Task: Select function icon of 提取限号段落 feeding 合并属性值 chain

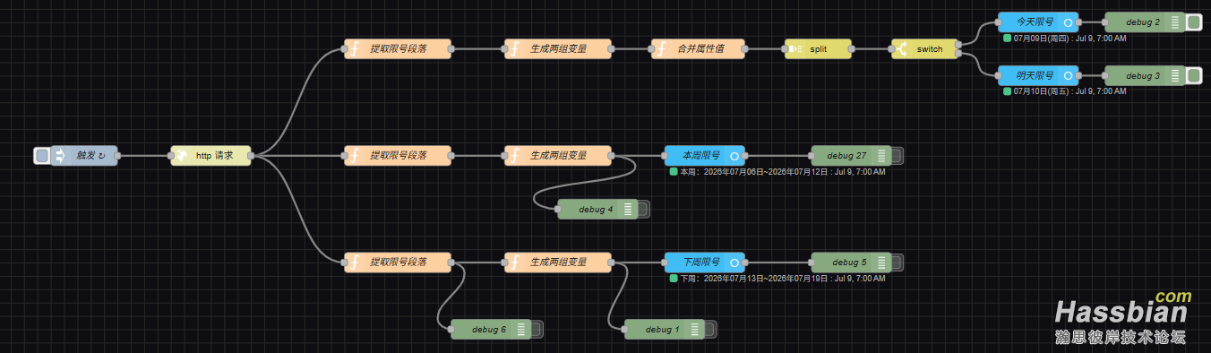Action: (354, 49)
